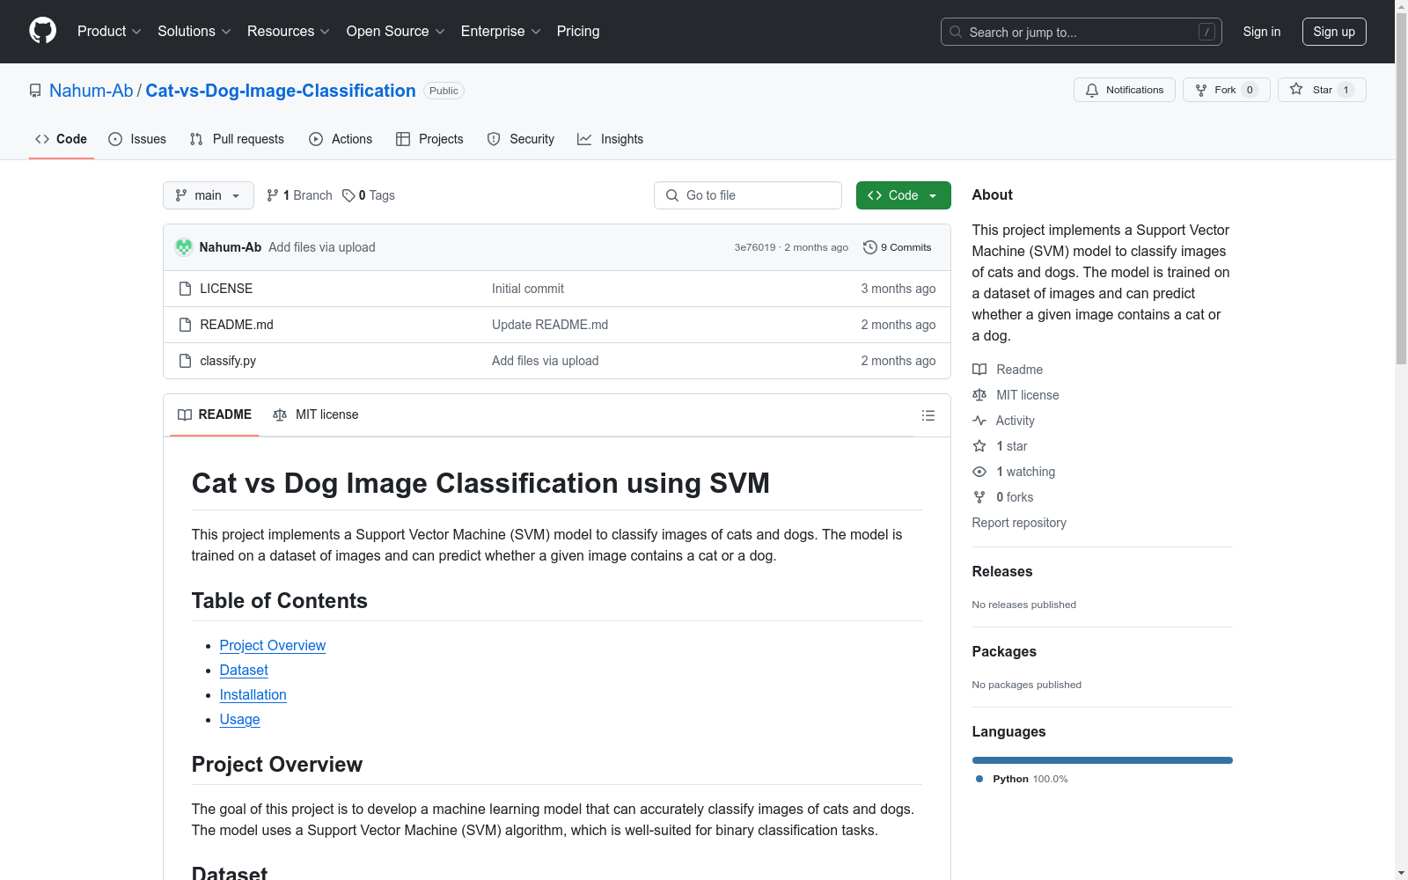Click the Initial commit message link
Viewport: 1408px width, 880px height.
click(x=528, y=289)
